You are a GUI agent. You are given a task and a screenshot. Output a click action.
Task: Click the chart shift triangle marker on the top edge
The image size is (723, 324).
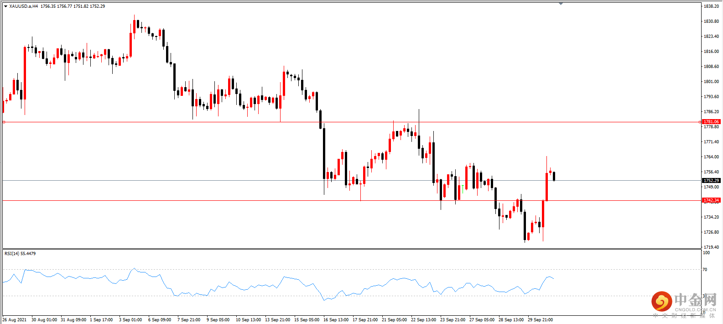coord(561,4)
